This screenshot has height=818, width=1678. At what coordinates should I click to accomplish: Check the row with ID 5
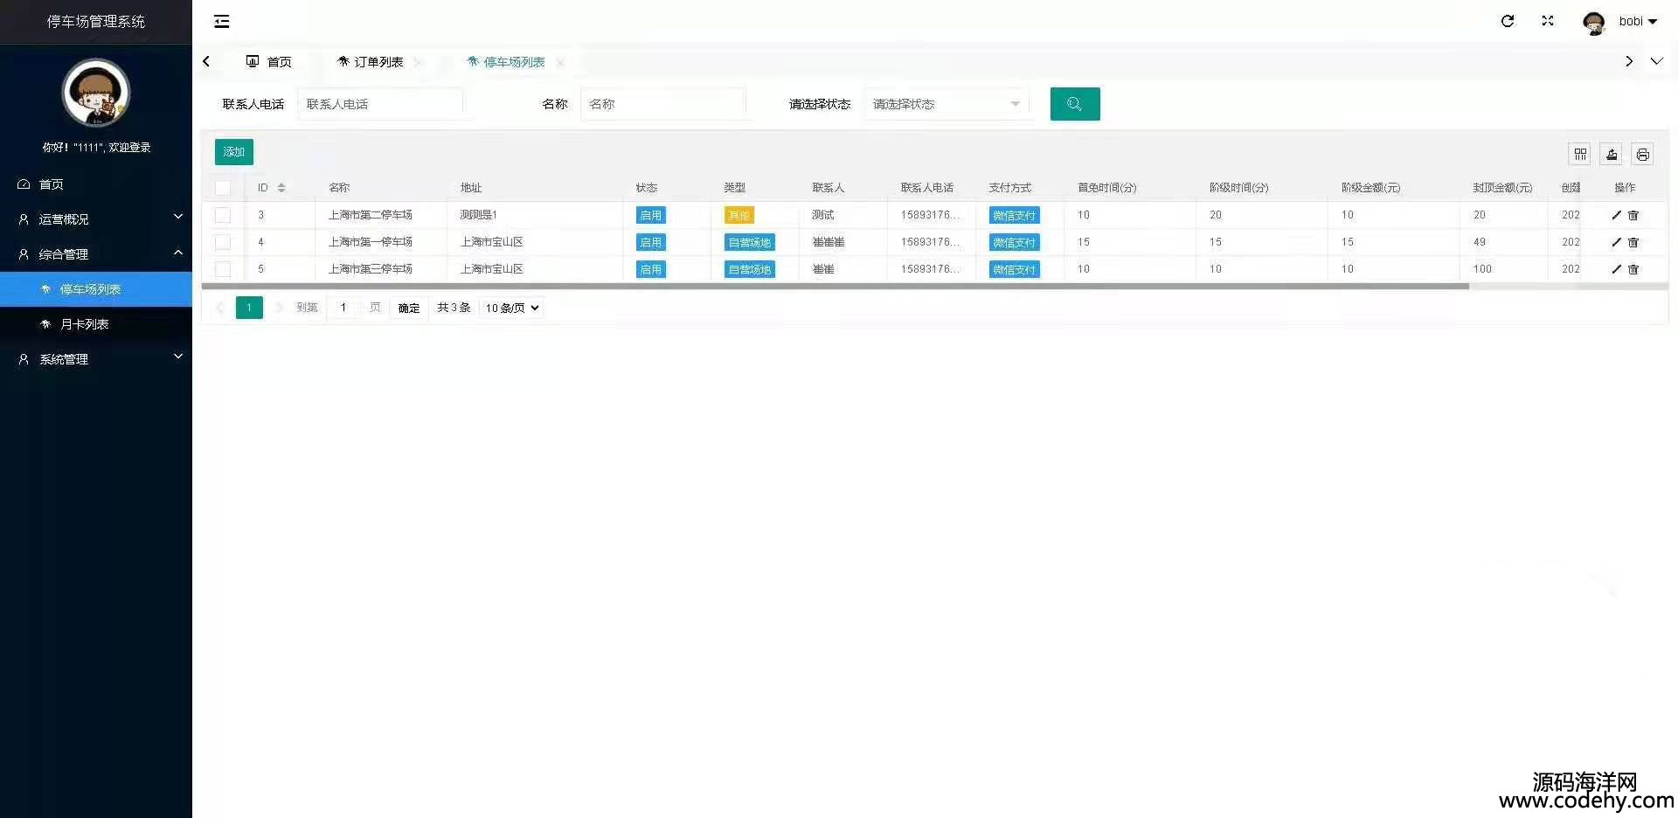pos(223,269)
